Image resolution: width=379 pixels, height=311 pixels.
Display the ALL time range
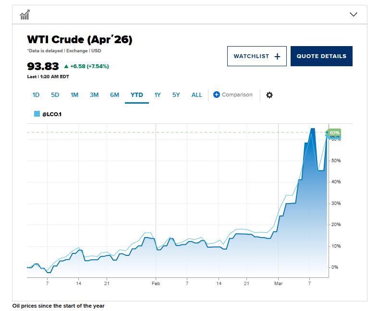point(197,95)
